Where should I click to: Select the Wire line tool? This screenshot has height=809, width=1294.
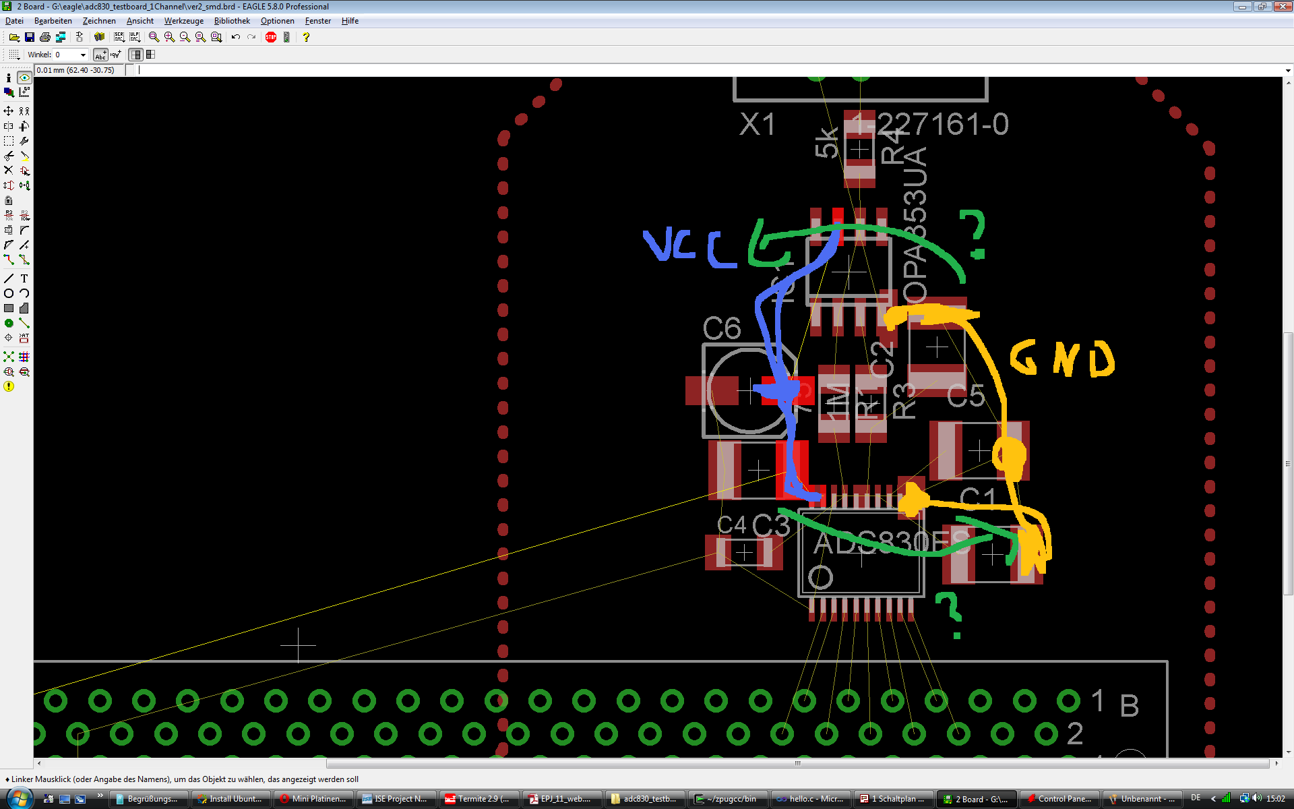point(9,278)
